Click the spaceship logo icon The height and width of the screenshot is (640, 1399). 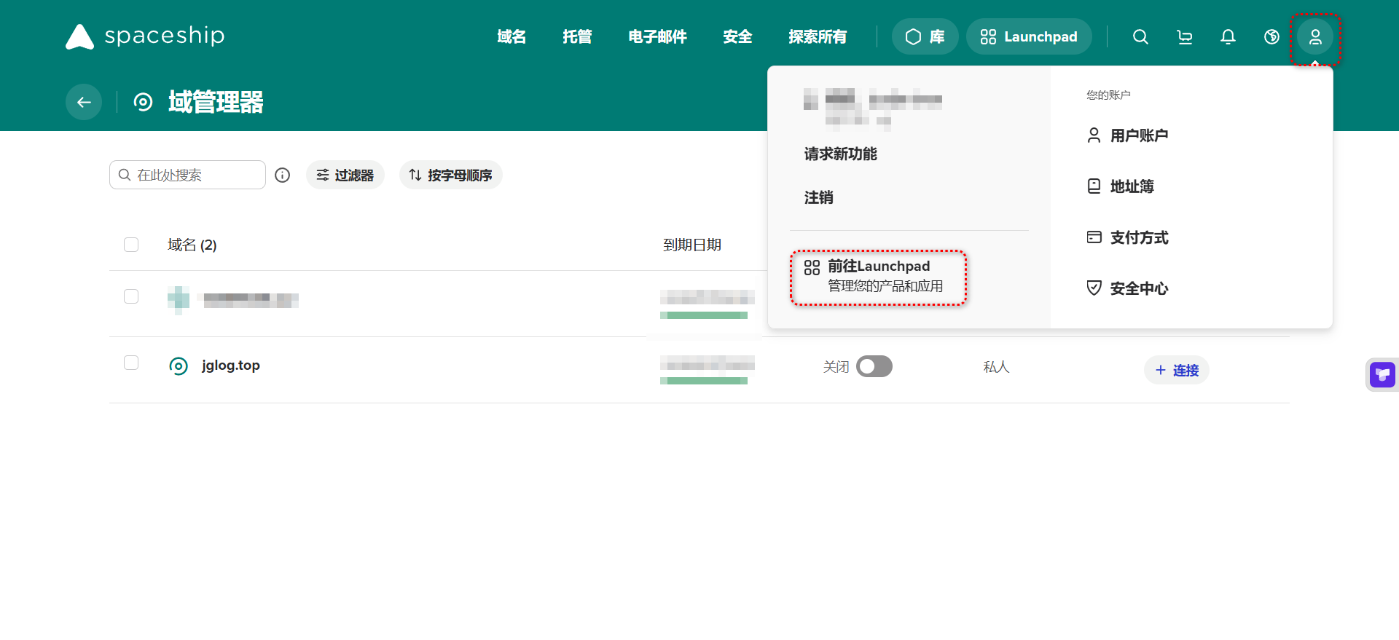point(80,36)
